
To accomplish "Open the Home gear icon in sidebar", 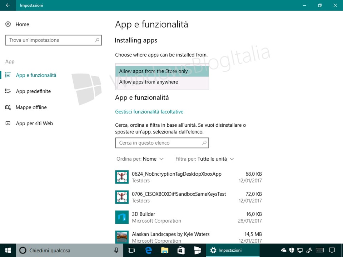I will pos(8,24).
